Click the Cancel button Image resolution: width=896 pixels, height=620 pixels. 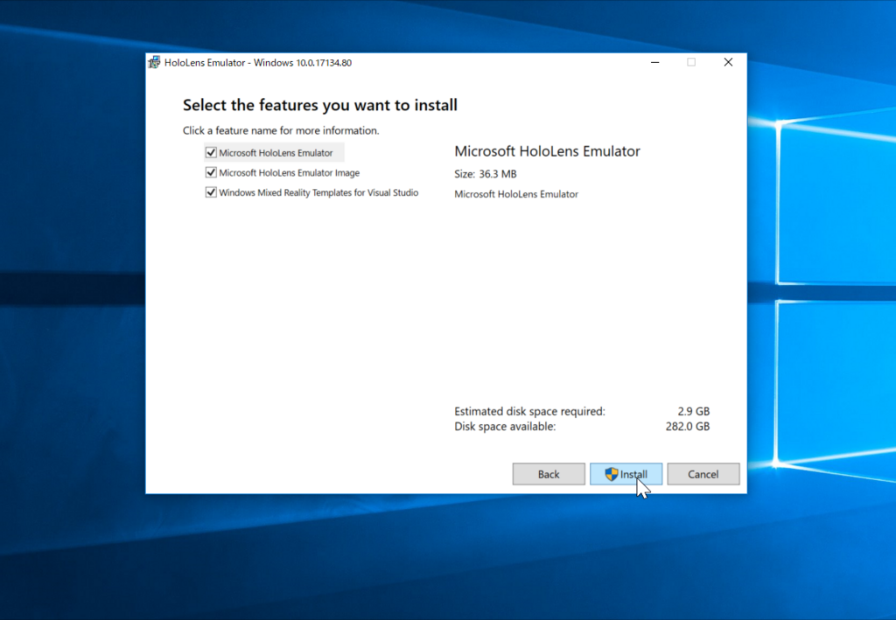[703, 474]
